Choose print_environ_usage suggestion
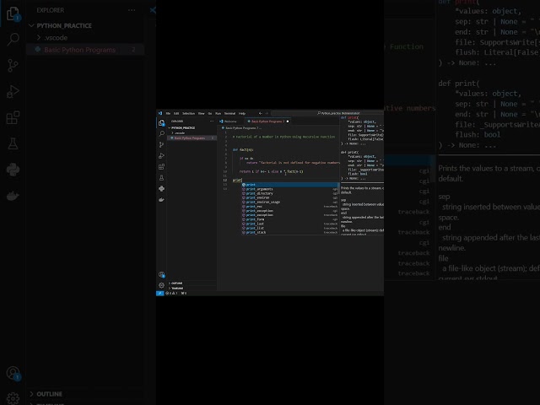 pyautogui.click(x=289, y=202)
